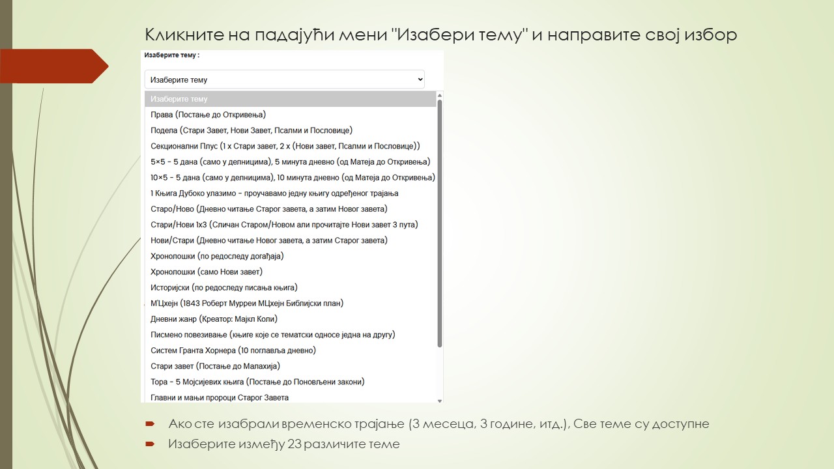Choose "Систем Гранта Хорнера" option
The width and height of the screenshot is (834, 469).
[233, 350]
